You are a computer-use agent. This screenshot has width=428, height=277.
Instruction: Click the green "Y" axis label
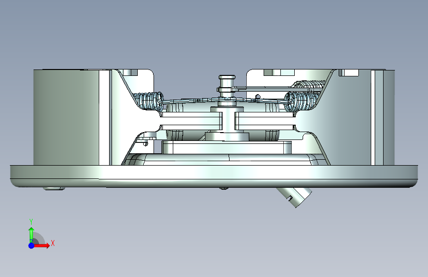pos(31,222)
